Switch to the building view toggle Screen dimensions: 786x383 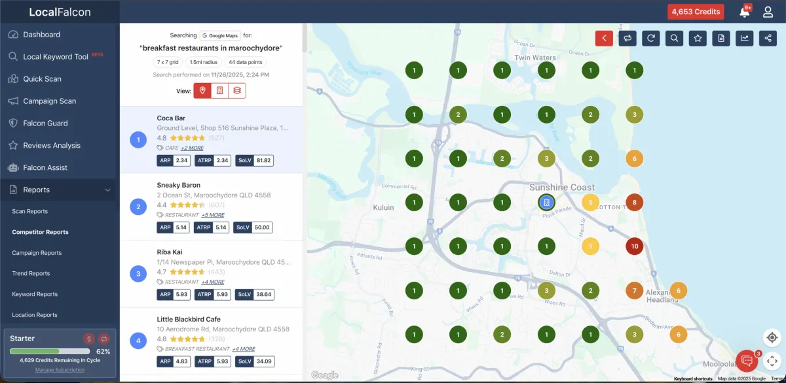coord(220,90)
